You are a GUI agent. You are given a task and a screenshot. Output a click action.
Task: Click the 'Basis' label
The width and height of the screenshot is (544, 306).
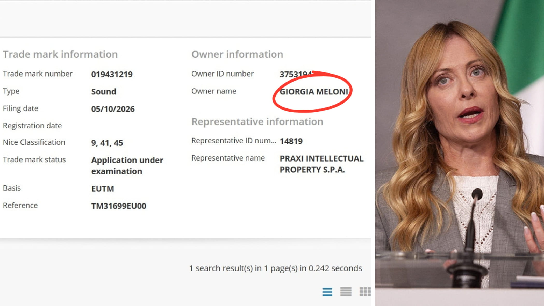pyautogui.click(x=12, y=188)
